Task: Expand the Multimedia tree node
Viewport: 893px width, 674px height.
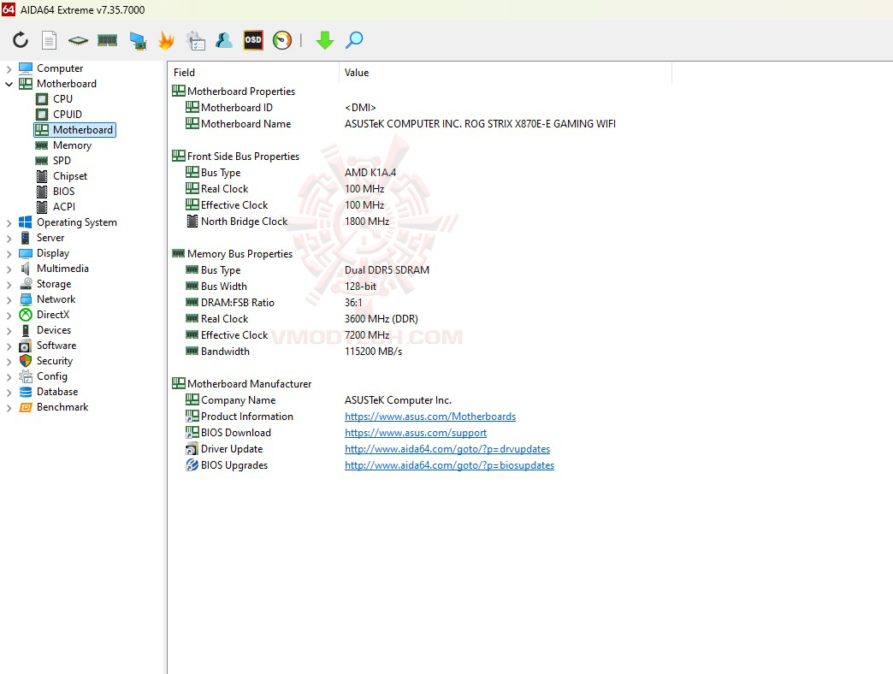Action: point(9,269)
